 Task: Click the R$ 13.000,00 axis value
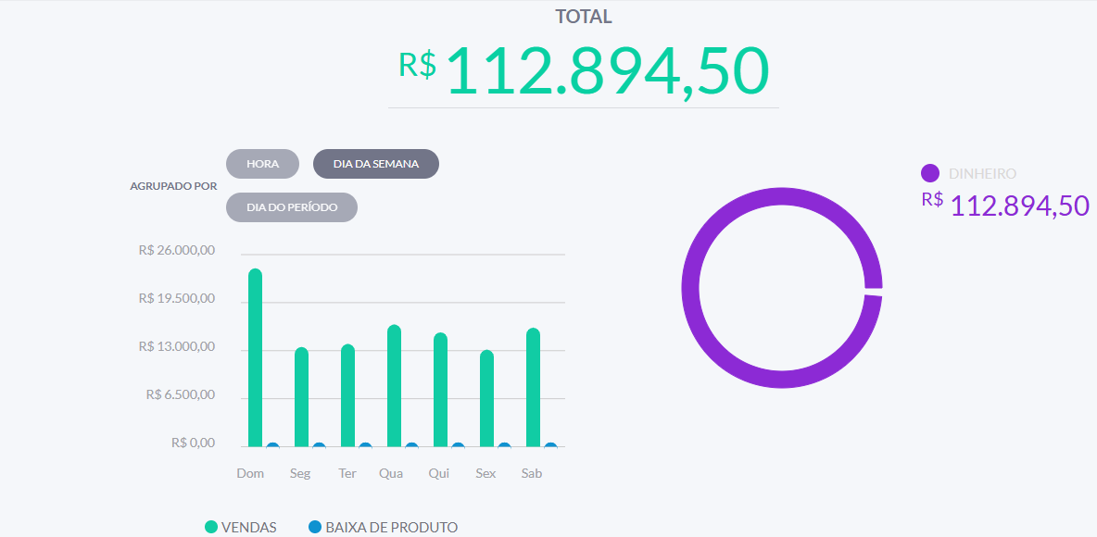pyautogui.click(x=177, y=347)
